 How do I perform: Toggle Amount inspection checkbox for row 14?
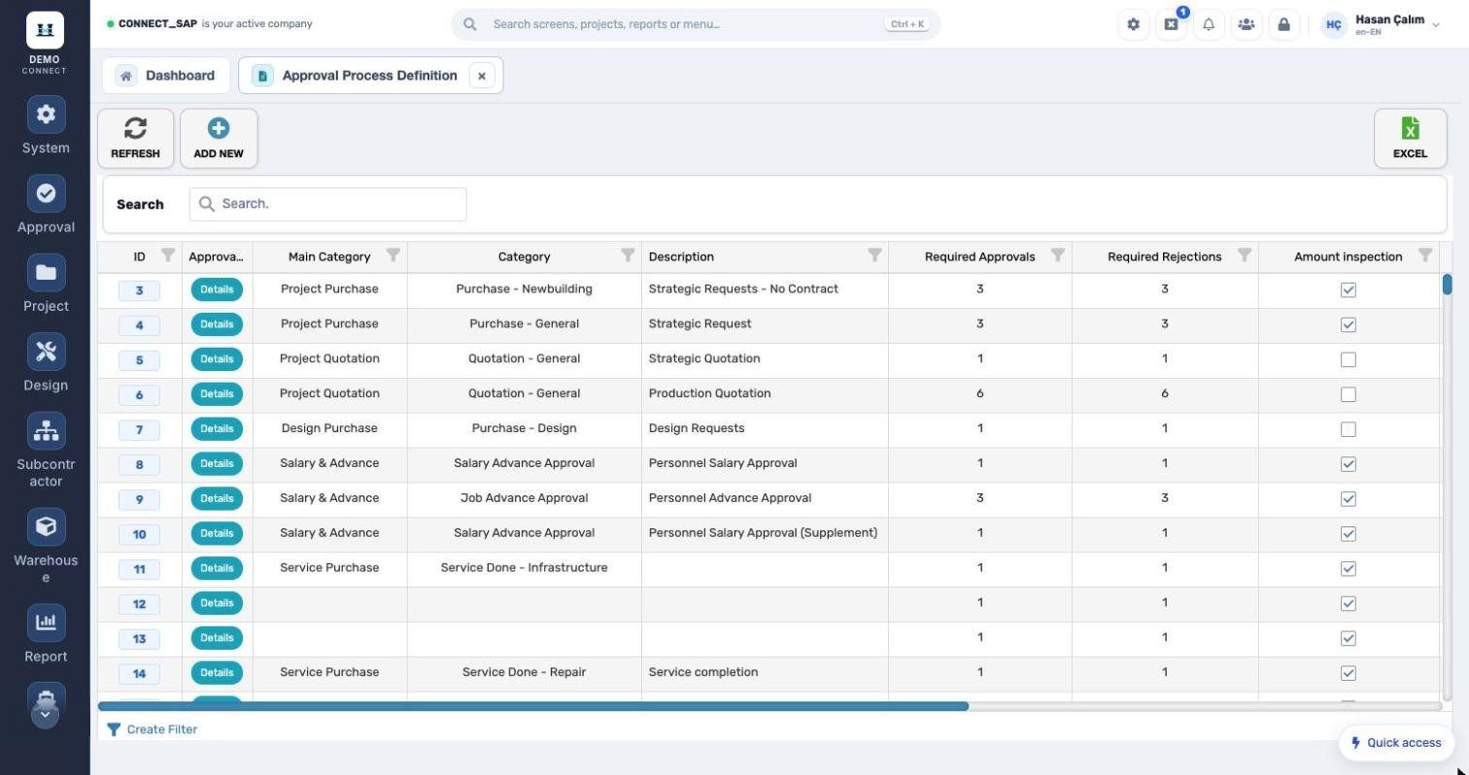click(1348, 673)
